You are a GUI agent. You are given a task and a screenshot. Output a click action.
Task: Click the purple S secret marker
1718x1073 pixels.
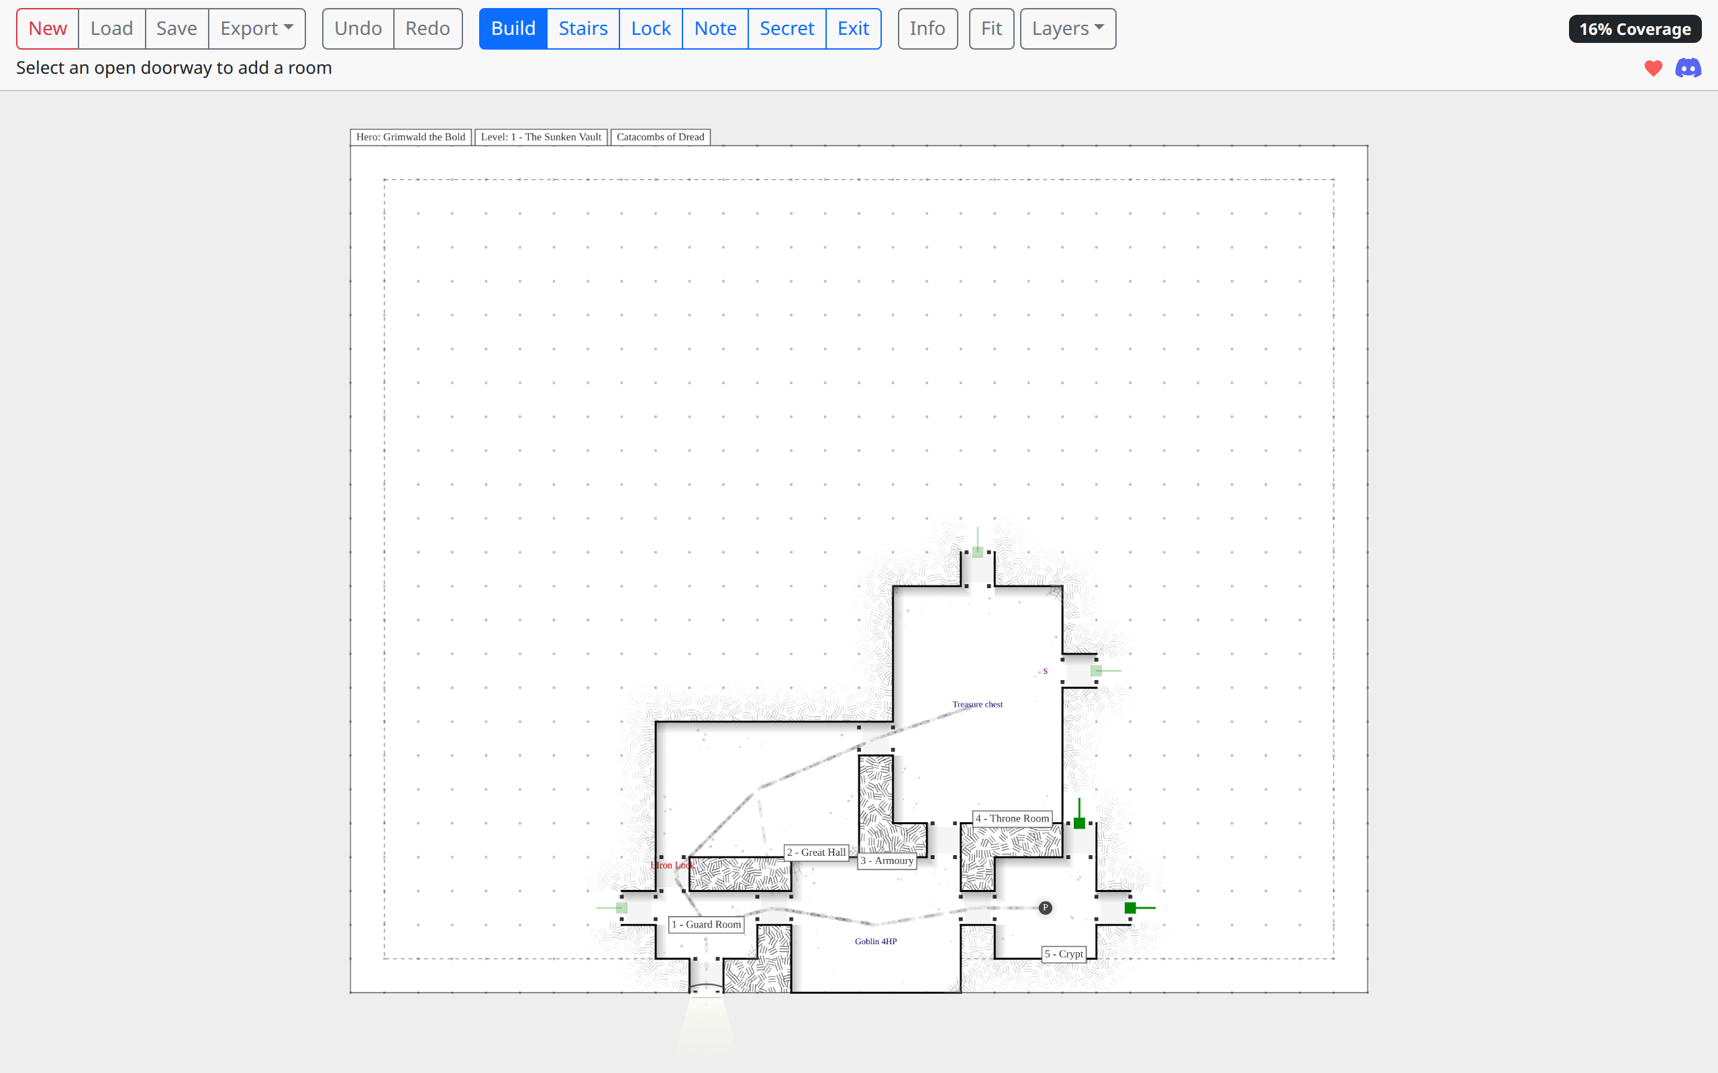(1045, 671)
